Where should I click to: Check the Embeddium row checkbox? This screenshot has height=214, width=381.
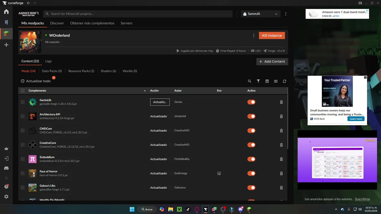[23, 159]
